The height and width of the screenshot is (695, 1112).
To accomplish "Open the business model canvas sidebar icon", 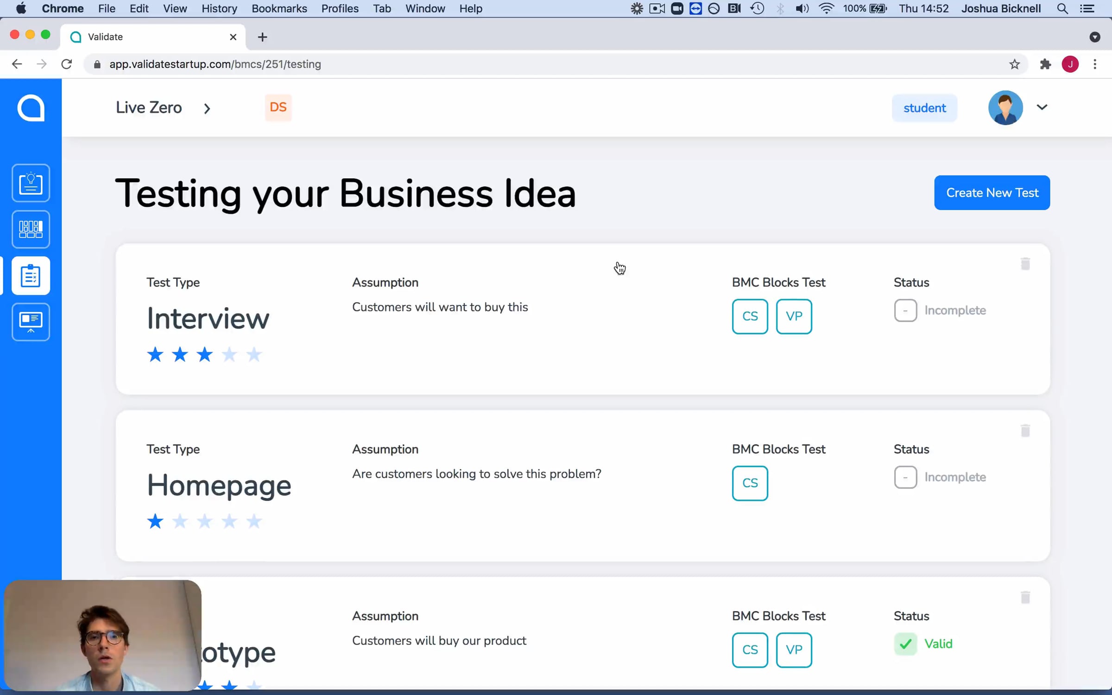I will point(31,229).
